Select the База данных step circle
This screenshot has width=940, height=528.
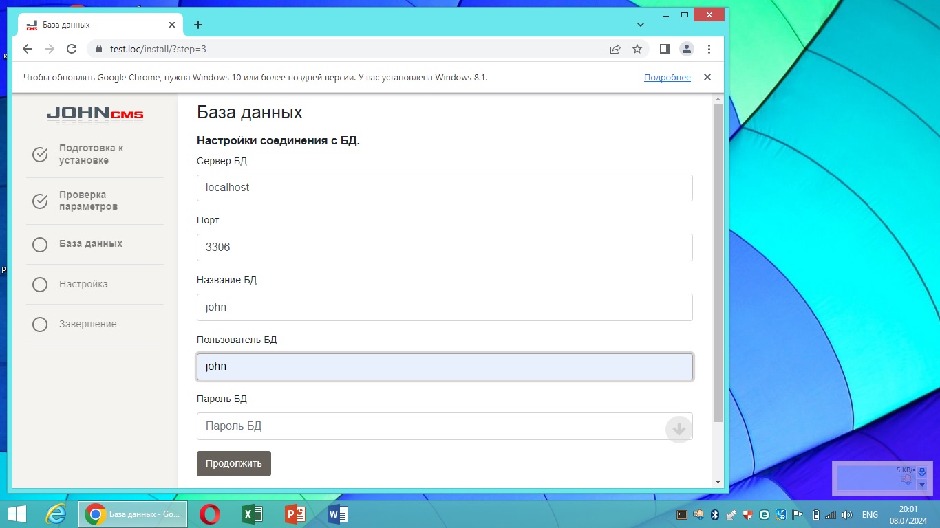tap(40, 245)
